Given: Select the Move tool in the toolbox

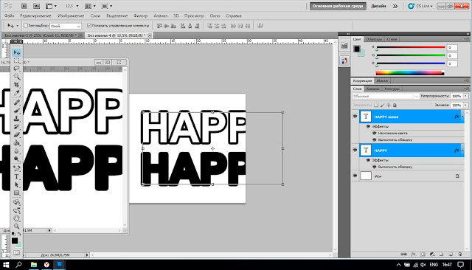Looking at the screenshot, I should tap(16, 52).
